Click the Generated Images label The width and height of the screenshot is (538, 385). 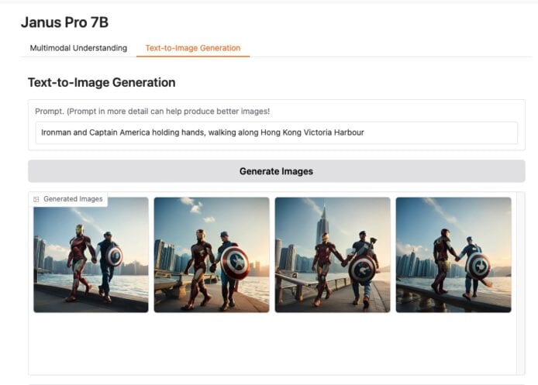click(73, 200)
